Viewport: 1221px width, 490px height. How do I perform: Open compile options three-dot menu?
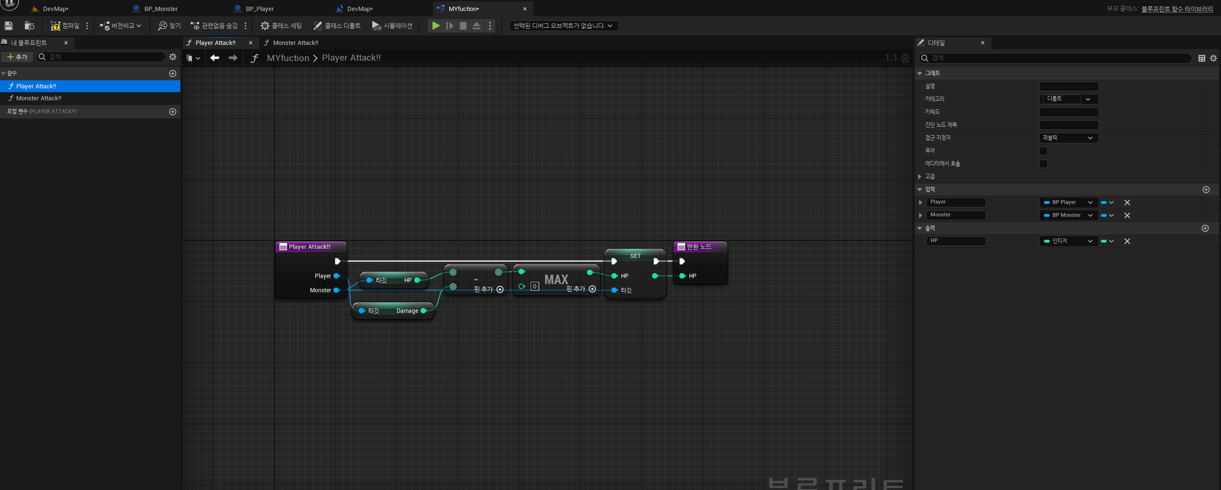[x=87, y=26]
